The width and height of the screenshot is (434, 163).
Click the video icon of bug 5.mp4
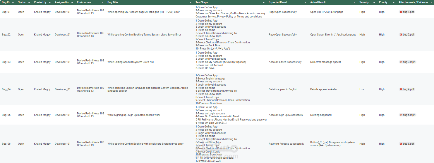point(401,115)
